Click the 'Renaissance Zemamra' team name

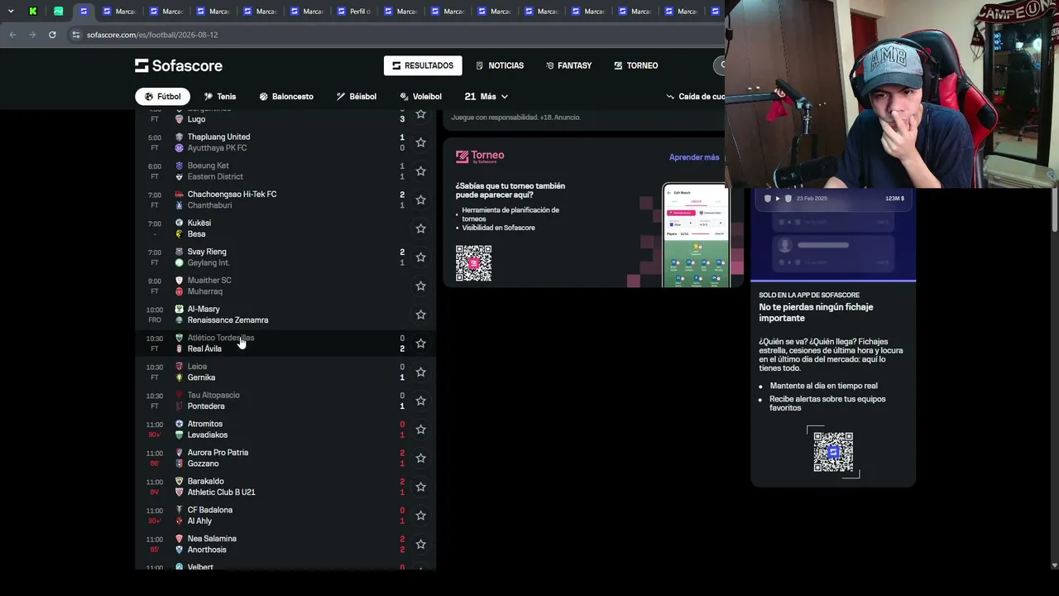[228, 320]
